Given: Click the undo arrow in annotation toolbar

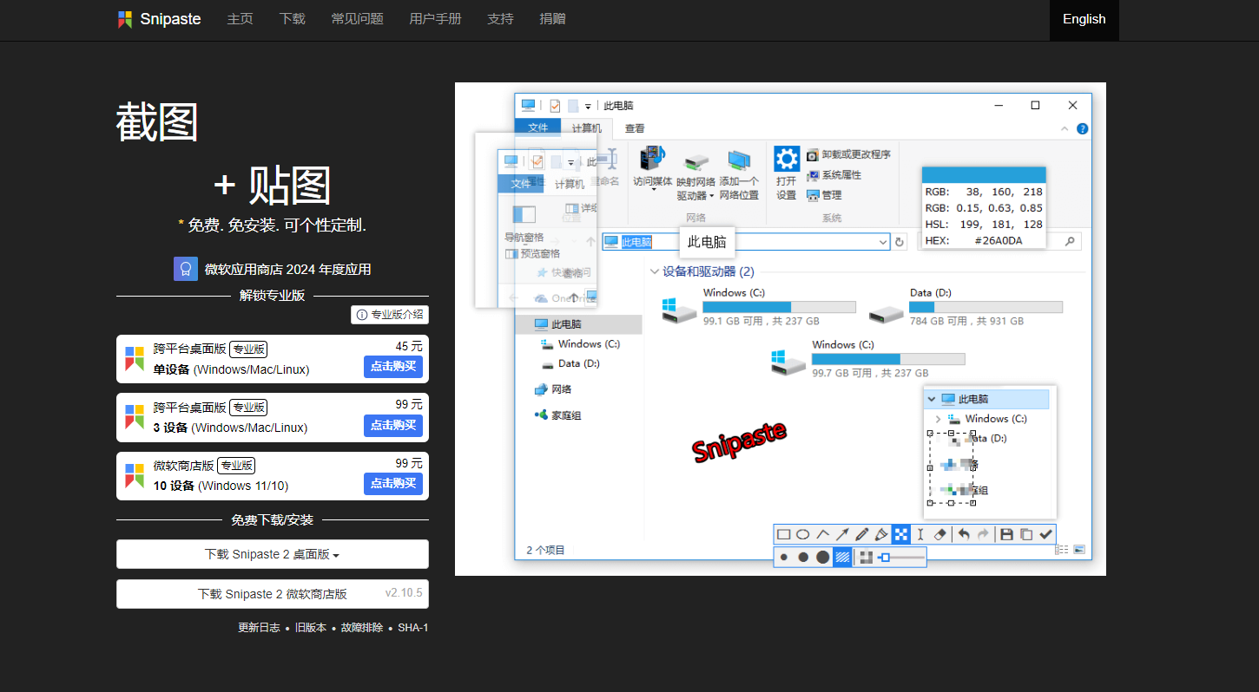Looking at the screenshot, I should pos(964,534).
